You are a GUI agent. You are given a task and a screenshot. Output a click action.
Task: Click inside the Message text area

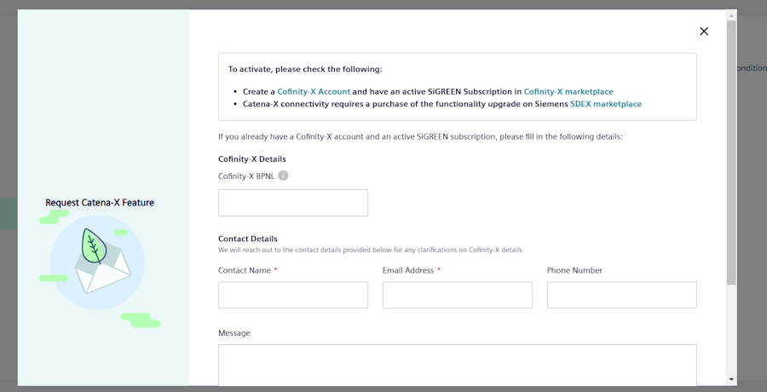pyautogui.click(x=457, y=365)
